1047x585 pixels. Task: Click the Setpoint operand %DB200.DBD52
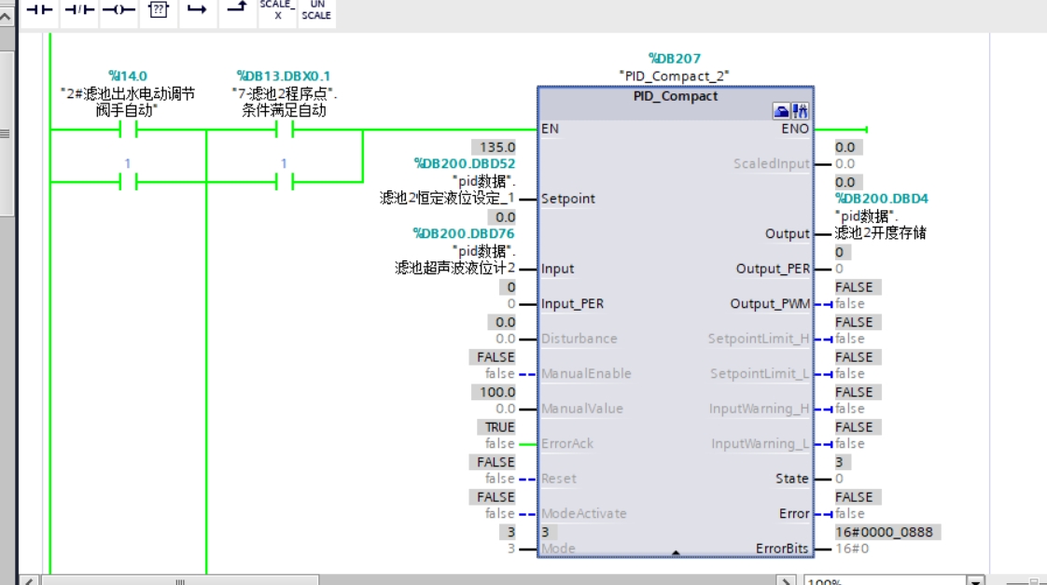point(464,163)
